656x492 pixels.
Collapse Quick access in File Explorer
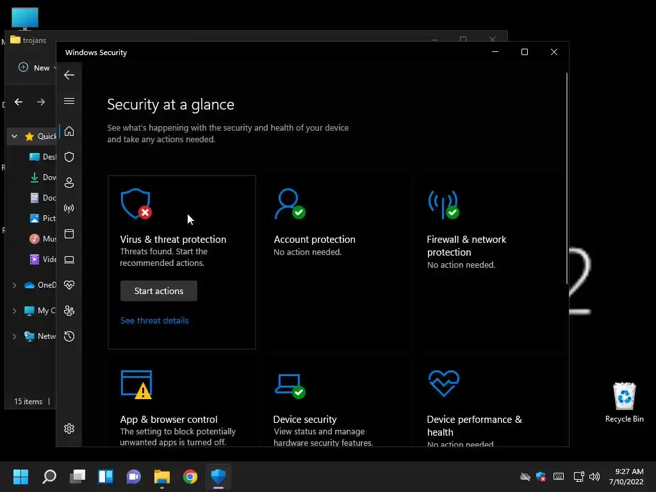tap(14, 136)
